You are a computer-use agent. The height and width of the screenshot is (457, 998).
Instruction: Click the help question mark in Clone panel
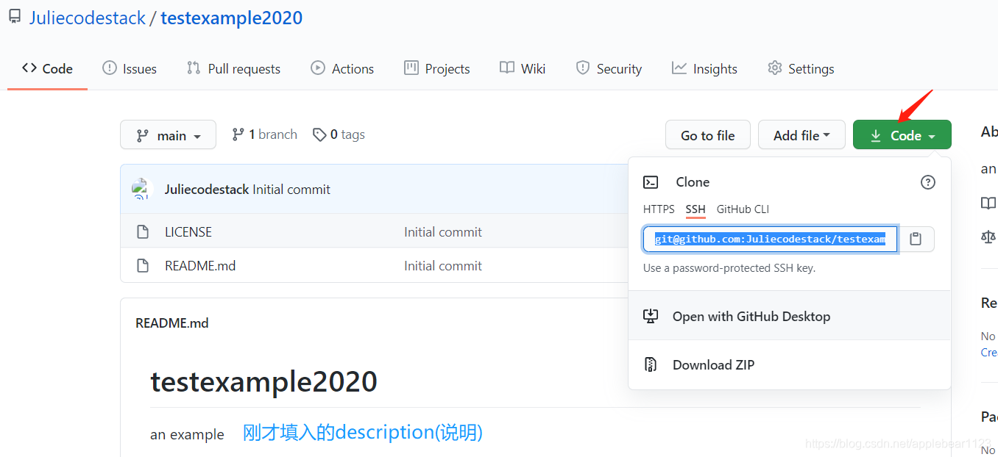coord(928,182)
